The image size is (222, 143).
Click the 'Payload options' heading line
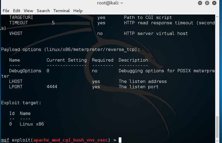pyautogui.click(x=71, y=50)
